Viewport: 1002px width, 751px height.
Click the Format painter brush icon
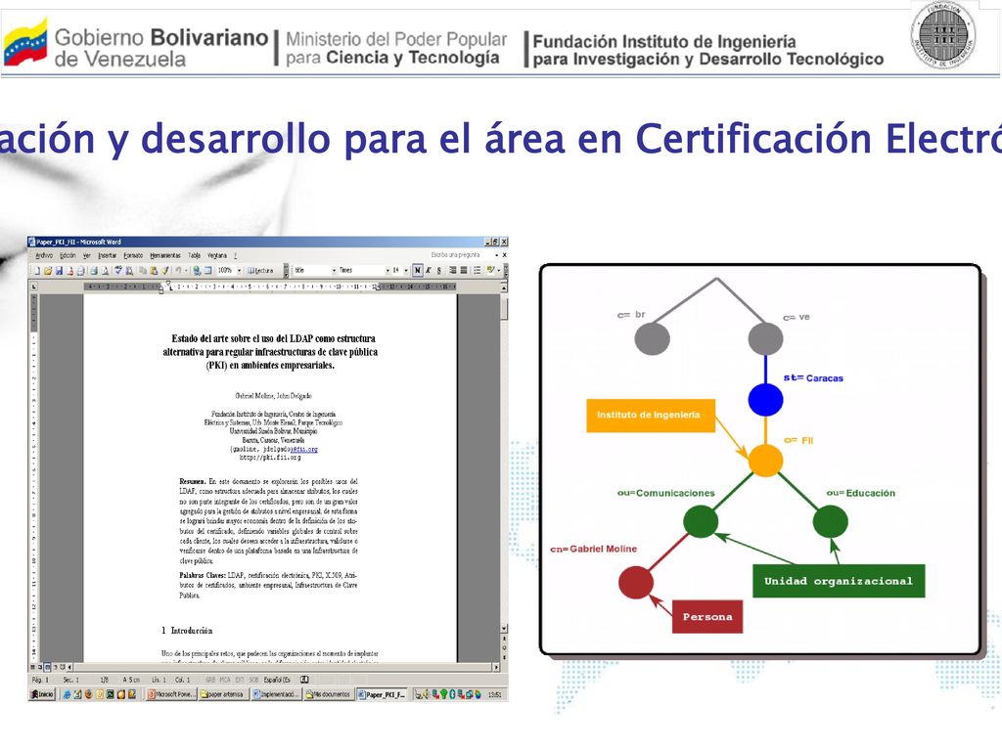(x=164, y=271)
